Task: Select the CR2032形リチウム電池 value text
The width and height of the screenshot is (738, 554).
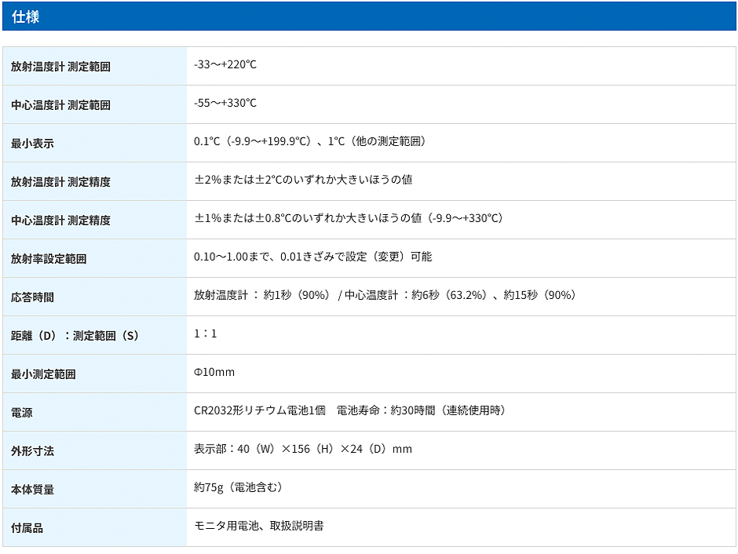Action: point(259,410)
